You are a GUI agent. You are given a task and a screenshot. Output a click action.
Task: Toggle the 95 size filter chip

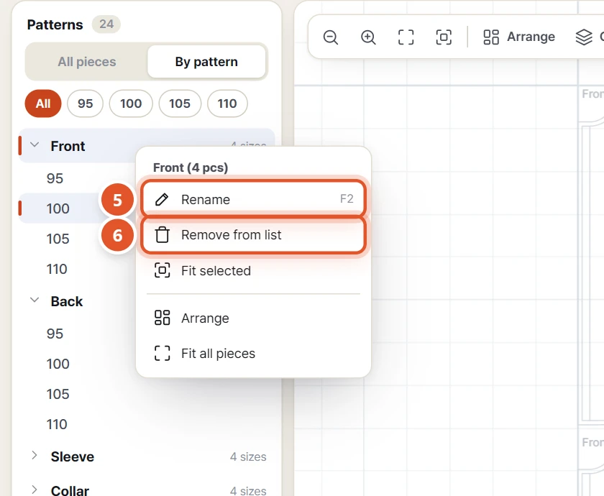[x=85, y=104]
